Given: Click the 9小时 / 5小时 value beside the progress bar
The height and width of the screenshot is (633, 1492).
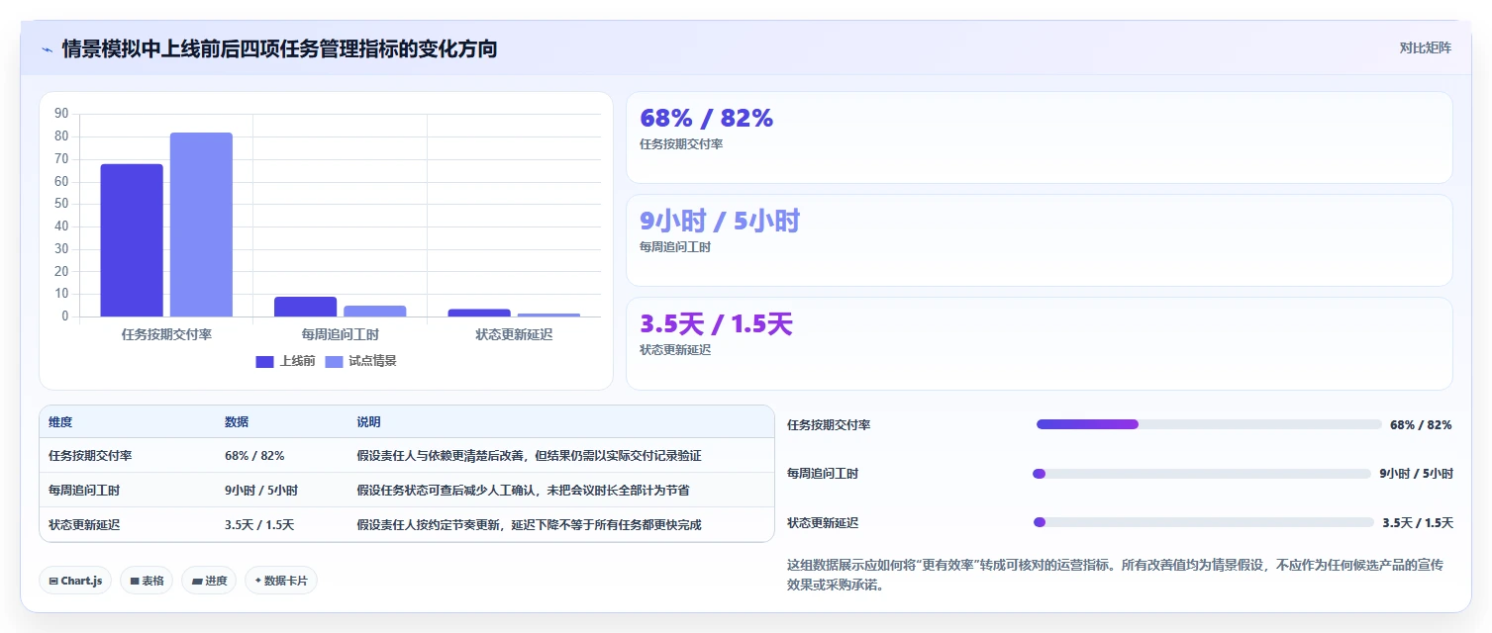Looking at the screenshot, I should tap(1417, 474).
